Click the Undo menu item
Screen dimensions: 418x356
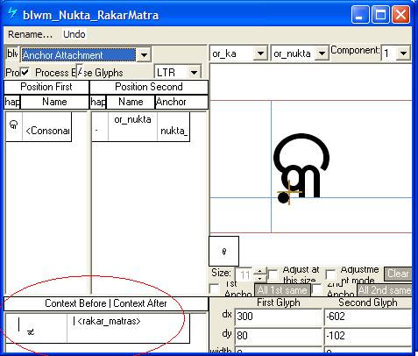tap(74, 34)
